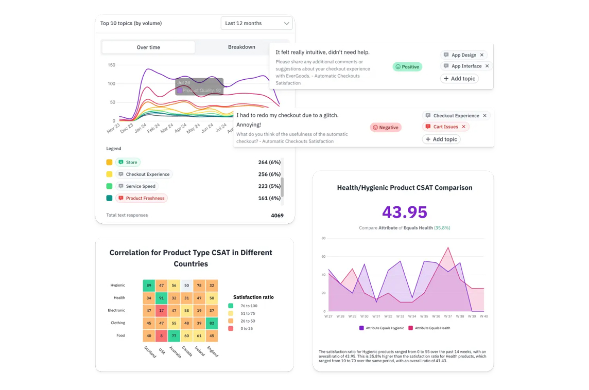This screenshot has height=390, width=589.
Task: Click the Hygienic row label in heatmap
Action: (x=117, y=285)
